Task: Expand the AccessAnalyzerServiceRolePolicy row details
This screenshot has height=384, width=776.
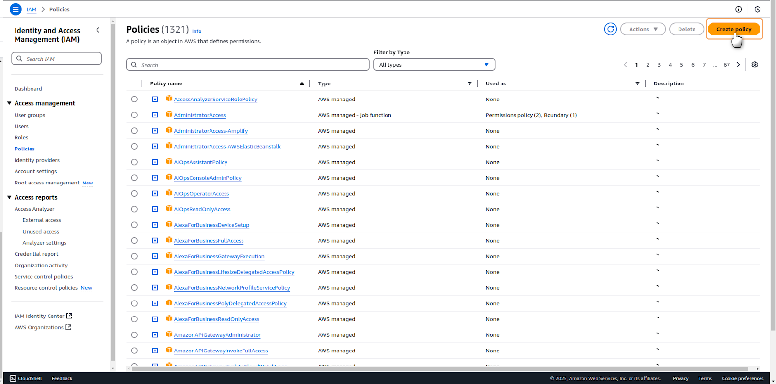Action: point(155,99)
